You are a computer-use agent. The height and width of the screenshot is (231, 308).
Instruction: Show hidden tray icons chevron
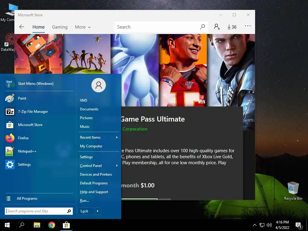pyautogui.click(x=254, y=225)
